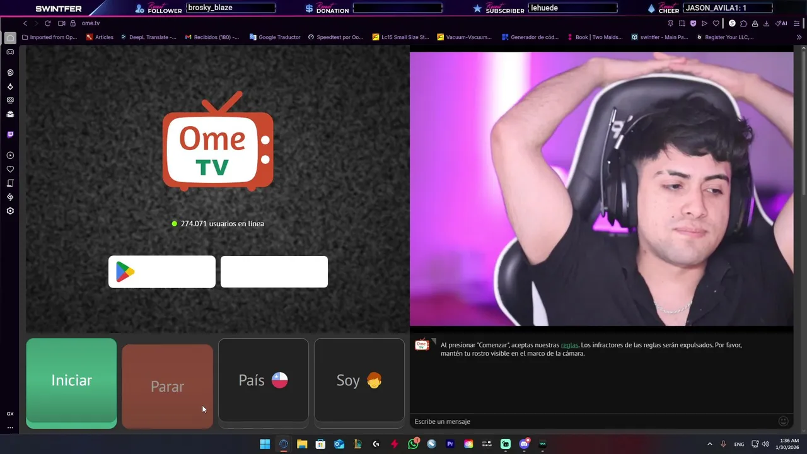
Task: Open the downloads icon in toolbar
Action: coord(767,23)
